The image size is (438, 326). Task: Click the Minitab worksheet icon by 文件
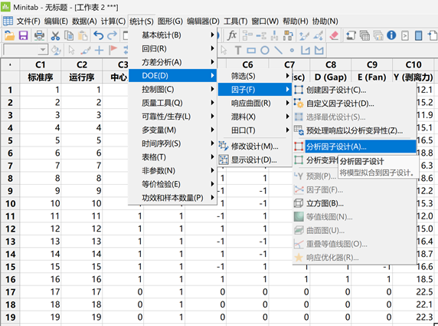pos(8,21)
